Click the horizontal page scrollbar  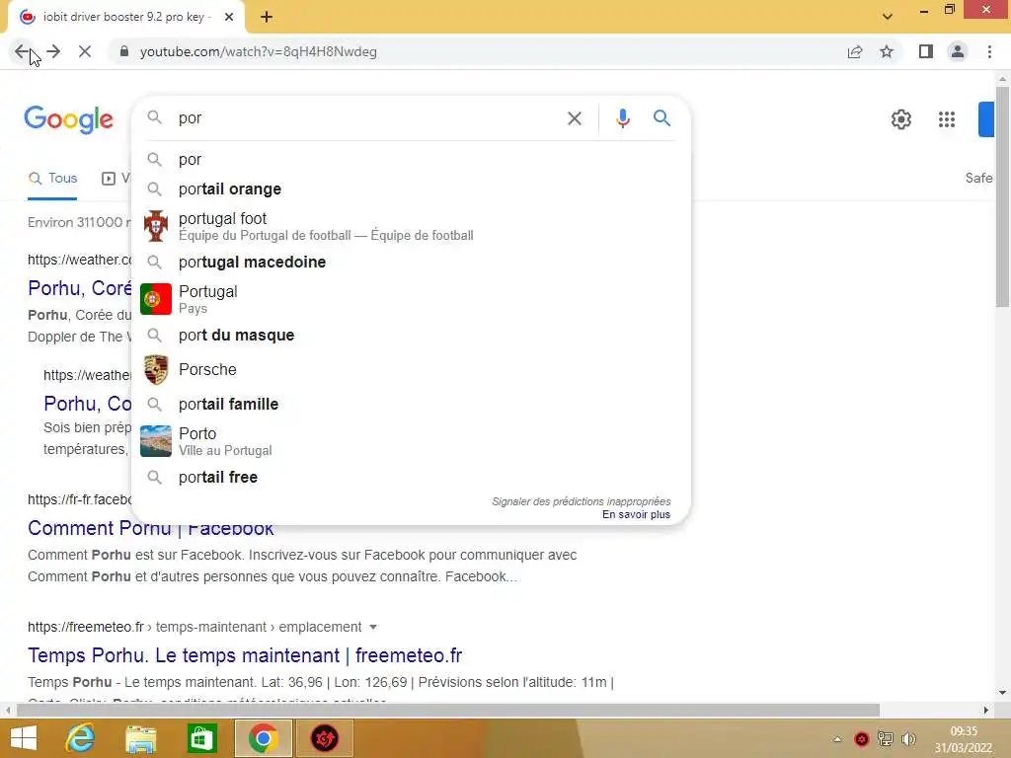pos(448,711)
